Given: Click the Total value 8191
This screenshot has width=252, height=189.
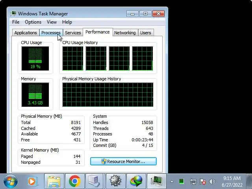Looking at the screenshot, I should click(x=76, y=122).
